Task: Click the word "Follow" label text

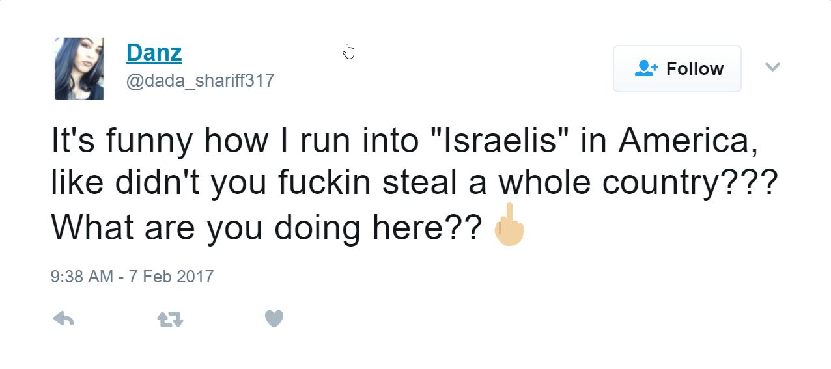Action: tap(695, 68)
